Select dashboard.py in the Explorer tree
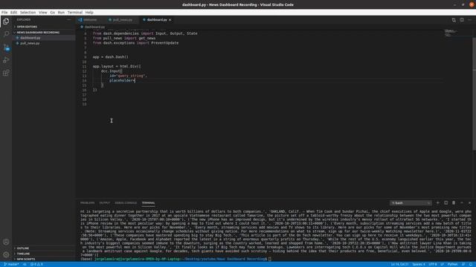This screenshot has height=267, width=476. (x=43, y=38)
